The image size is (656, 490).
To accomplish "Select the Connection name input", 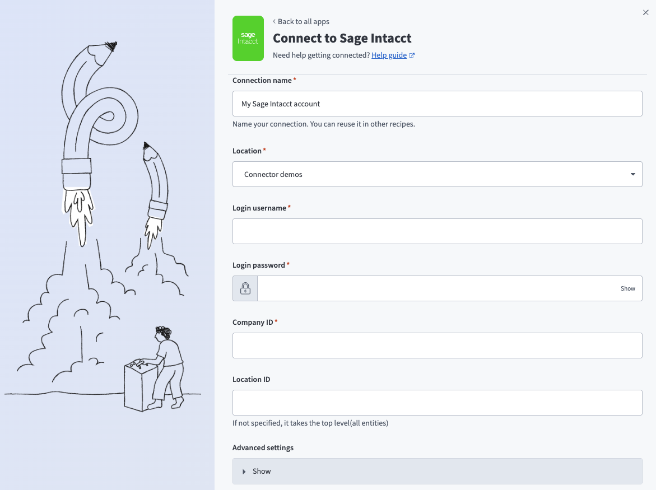I will [x=437, y=104].
